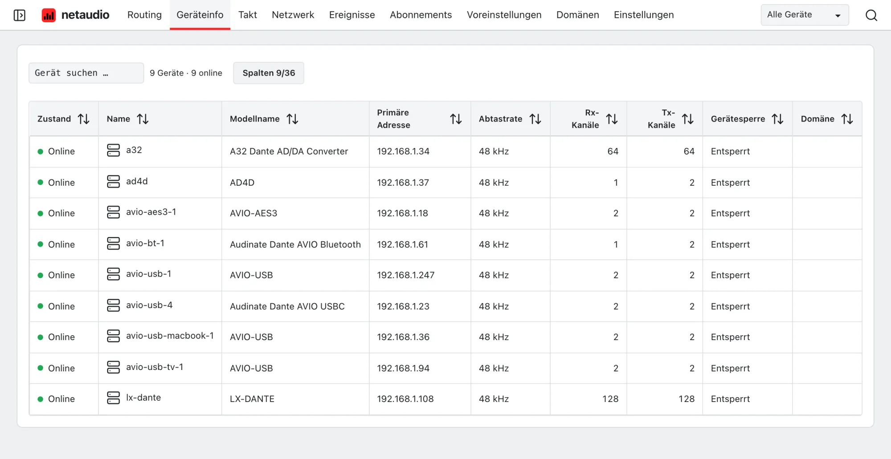Click the Audinate Dante AVIO Bluetooth cell
The image size is (891, 459).
[295, 244]
